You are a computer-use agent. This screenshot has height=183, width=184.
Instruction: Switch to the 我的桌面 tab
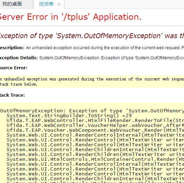pyautogui.click(x=12, y=4)
